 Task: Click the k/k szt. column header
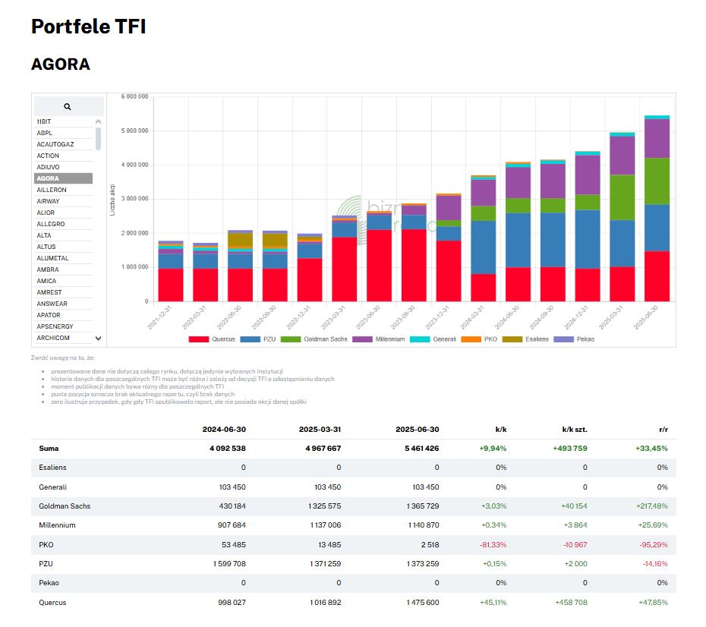click(x=575, y=430)
